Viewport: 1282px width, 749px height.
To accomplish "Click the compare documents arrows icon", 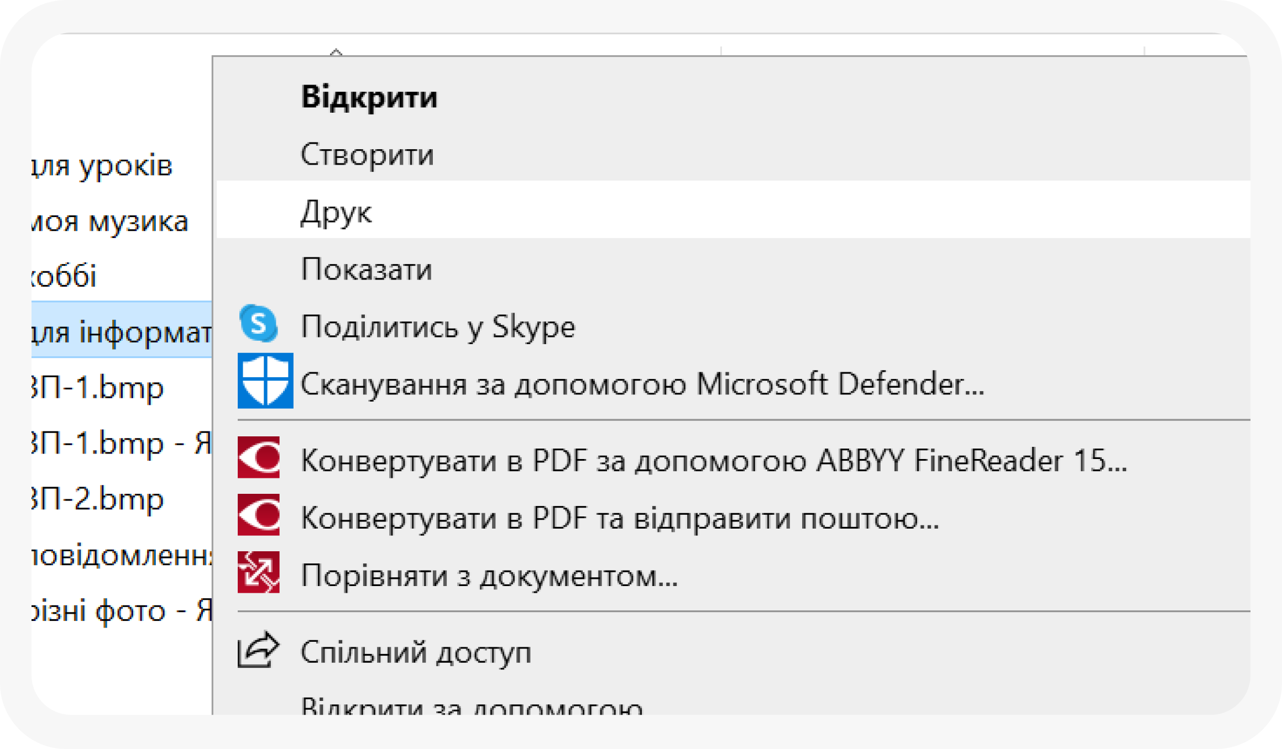I will click(x=259, y=572).
